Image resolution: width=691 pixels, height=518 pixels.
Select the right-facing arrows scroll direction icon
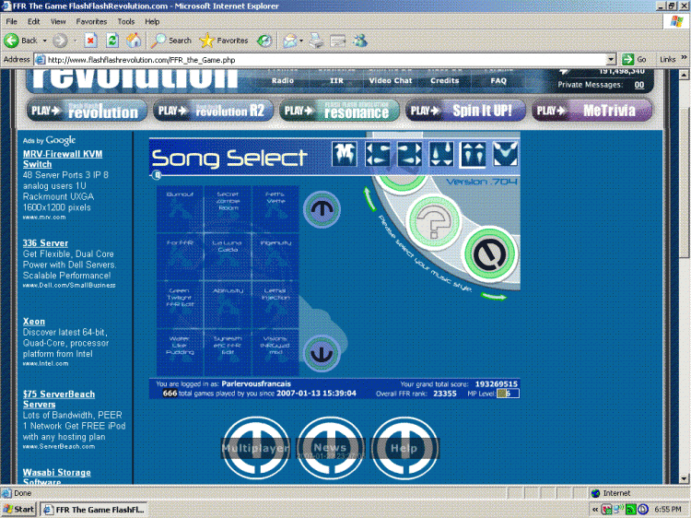click(x=409, y=154)
